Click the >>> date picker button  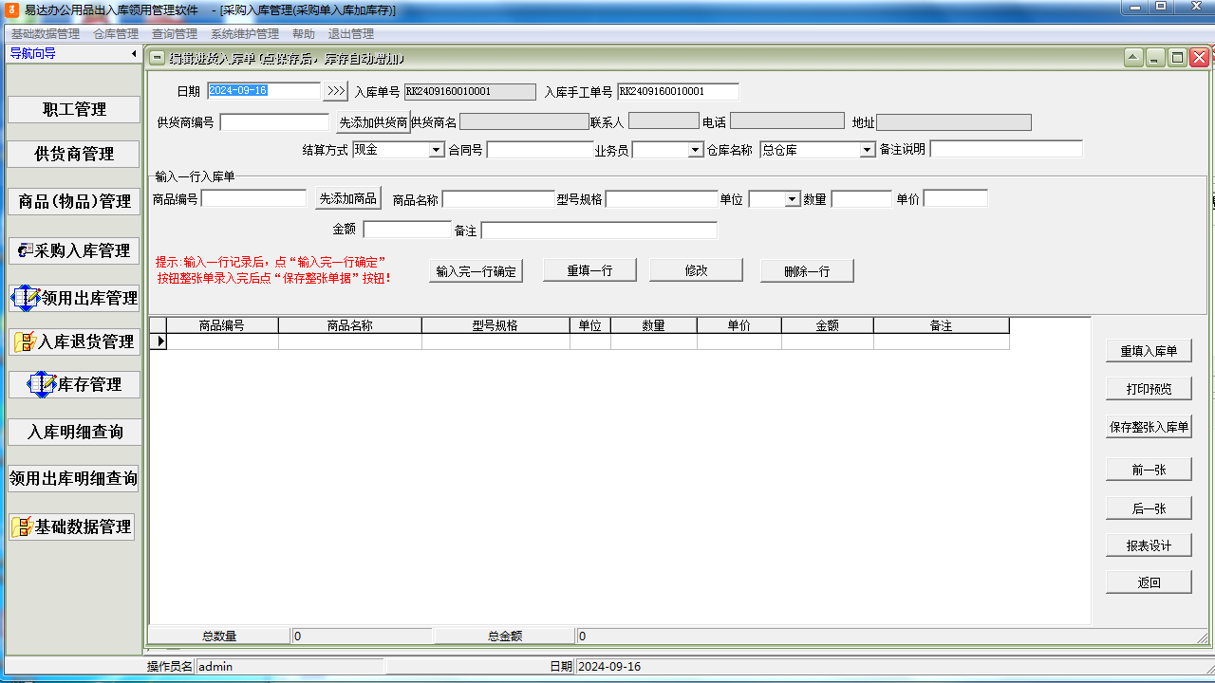[x=336, y=91]
